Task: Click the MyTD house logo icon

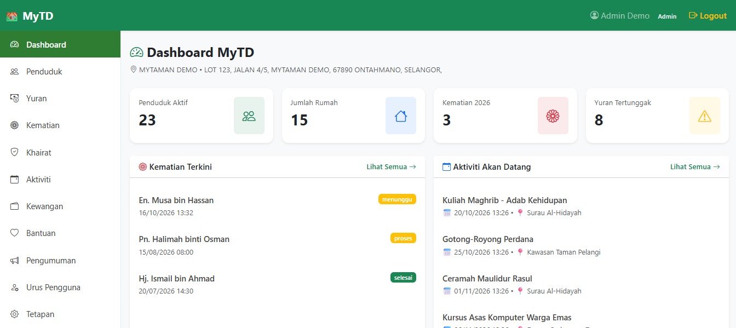Action: [12, 16]
